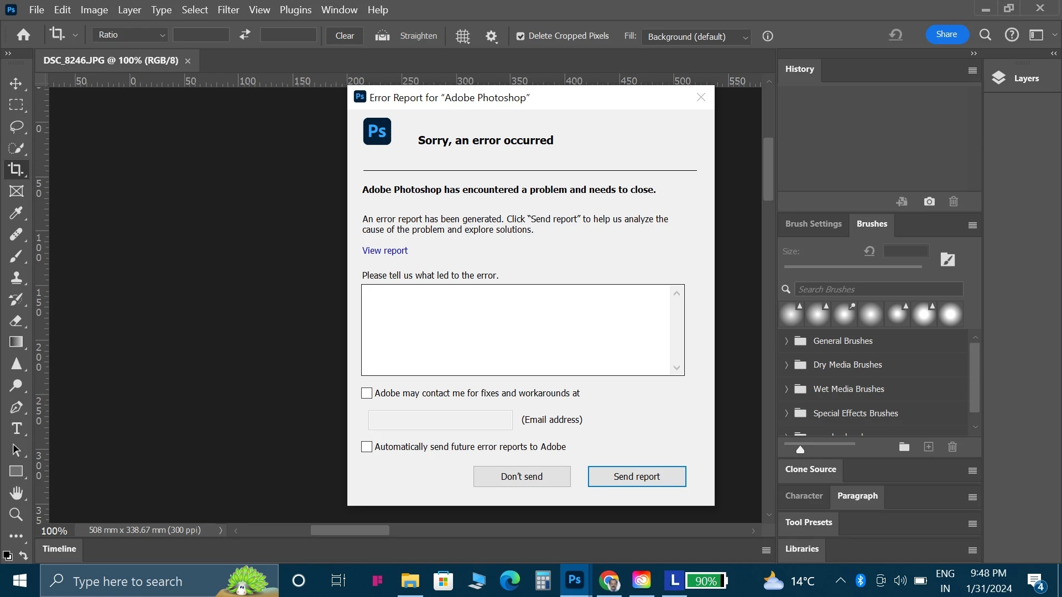Check automatically send future error reports
The image size is (1062, 597).
pos(367,447)
